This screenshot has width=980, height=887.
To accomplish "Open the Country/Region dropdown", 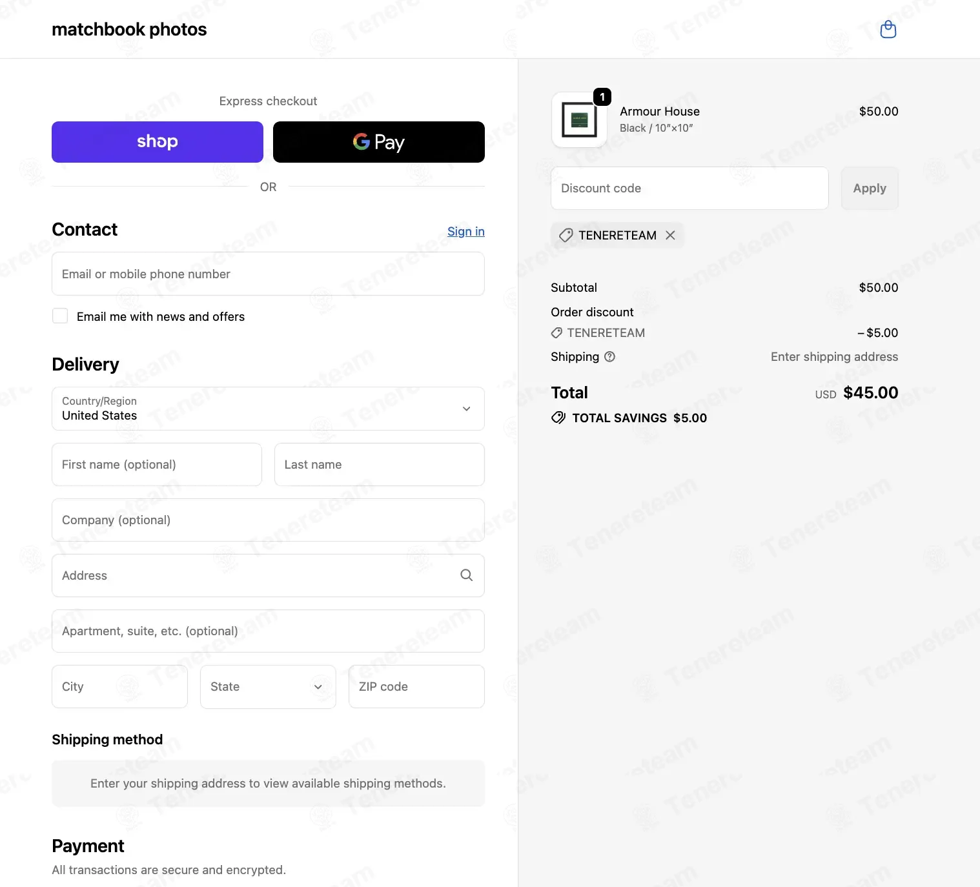I will click(268, 409).
